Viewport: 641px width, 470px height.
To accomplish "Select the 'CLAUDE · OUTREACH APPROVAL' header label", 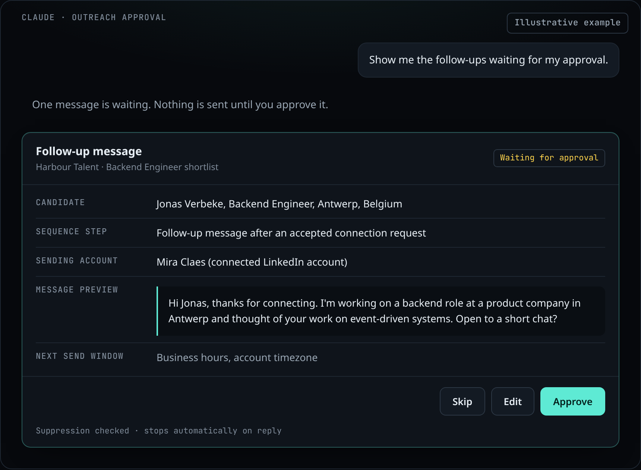I will [94, 18].
